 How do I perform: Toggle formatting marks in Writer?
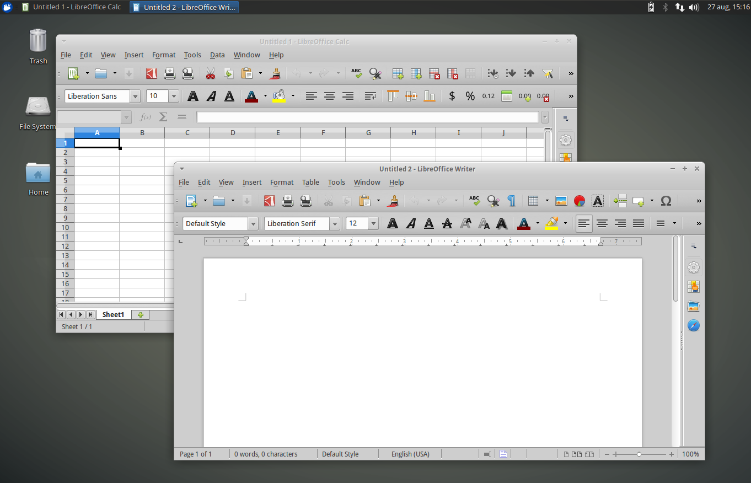click(x=511, y=201)
